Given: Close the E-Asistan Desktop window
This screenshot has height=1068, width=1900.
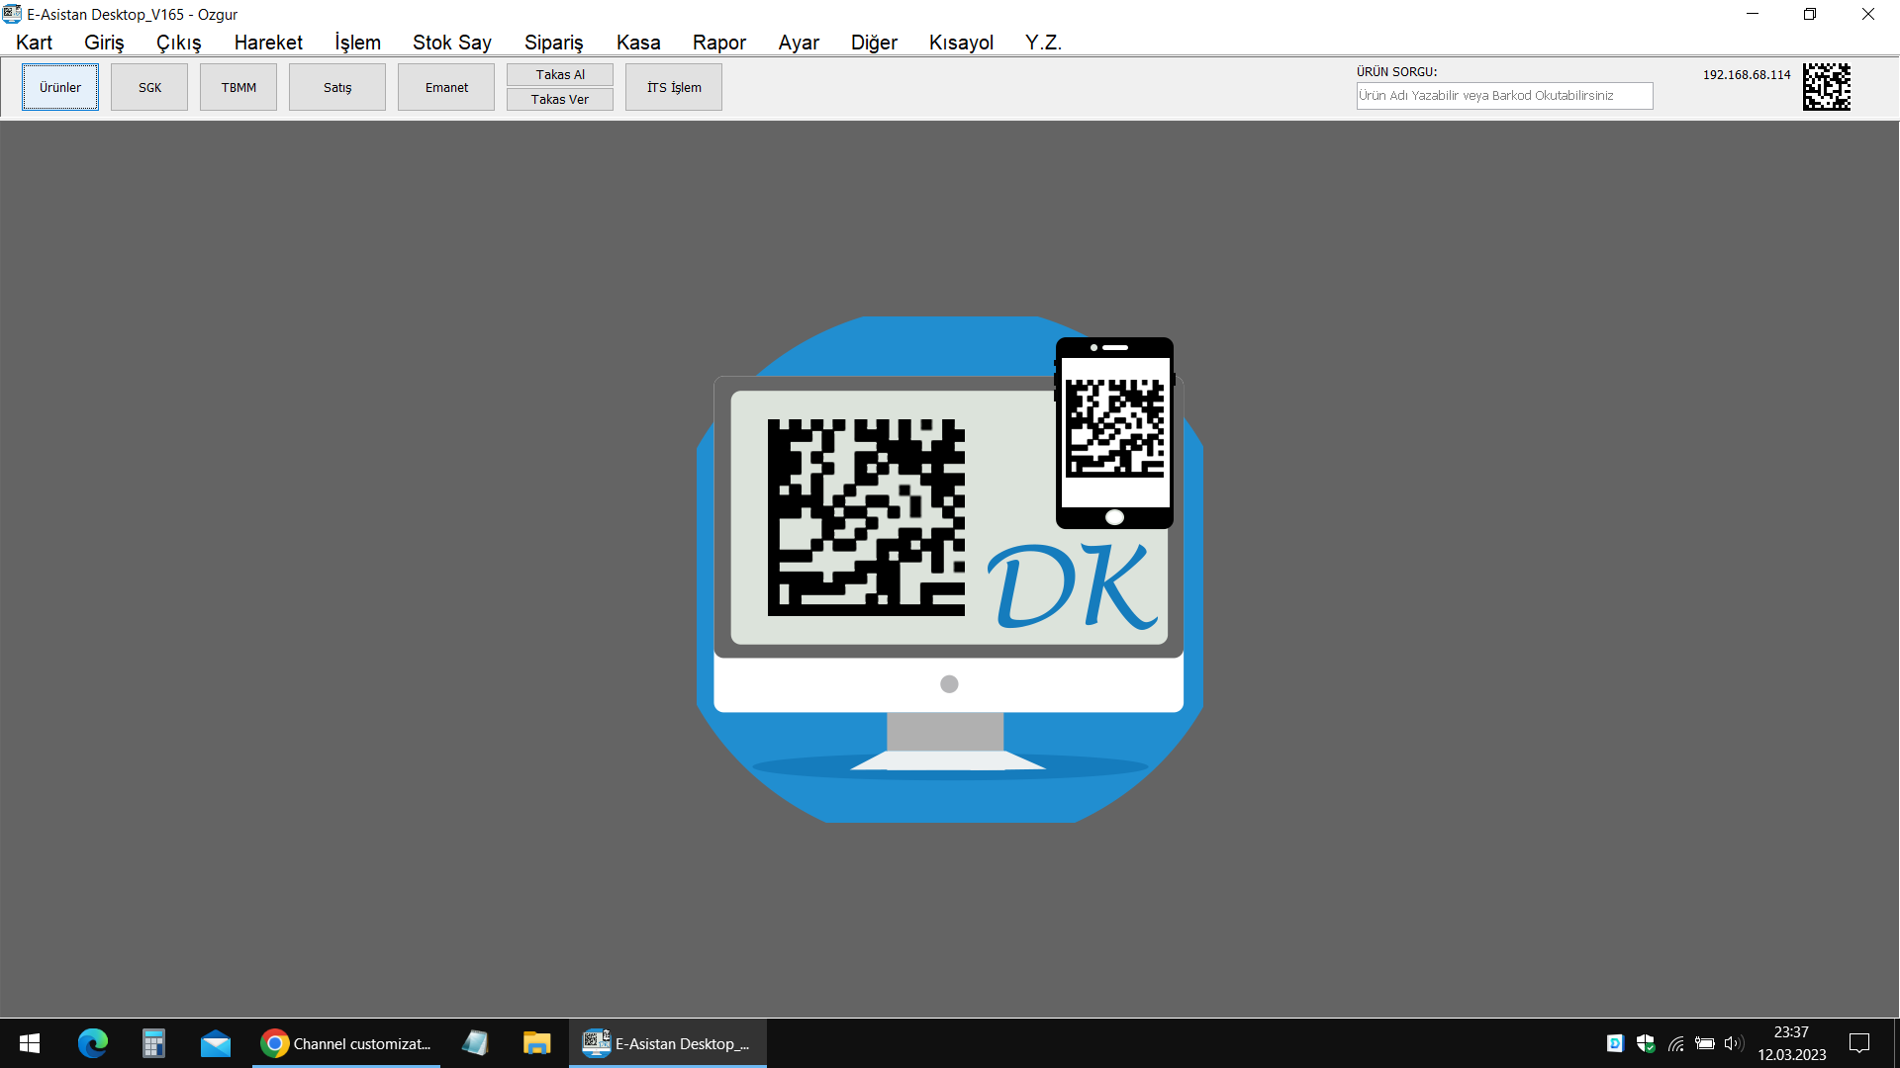Looking at the screenshot, I should pyautogui.click(x=1868, y=14).
